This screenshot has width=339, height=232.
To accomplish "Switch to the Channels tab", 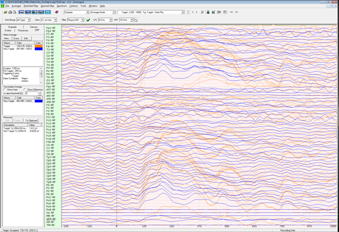I will click(x=12, y=27).
